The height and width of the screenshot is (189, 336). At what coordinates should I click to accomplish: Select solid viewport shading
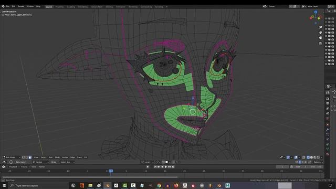click(311, 157)
